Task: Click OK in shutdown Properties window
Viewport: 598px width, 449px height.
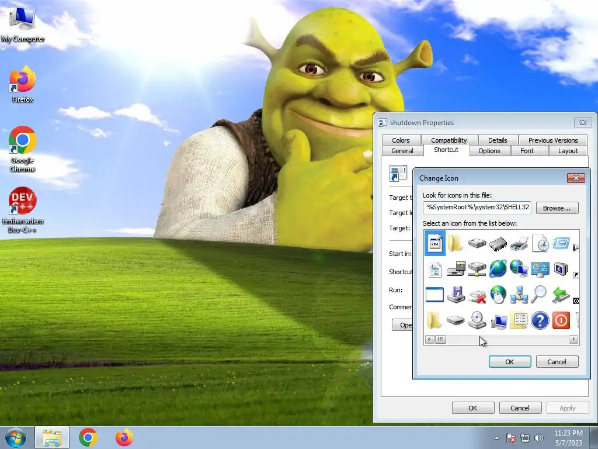Action: pyautogui.click(x=473, y=408)
